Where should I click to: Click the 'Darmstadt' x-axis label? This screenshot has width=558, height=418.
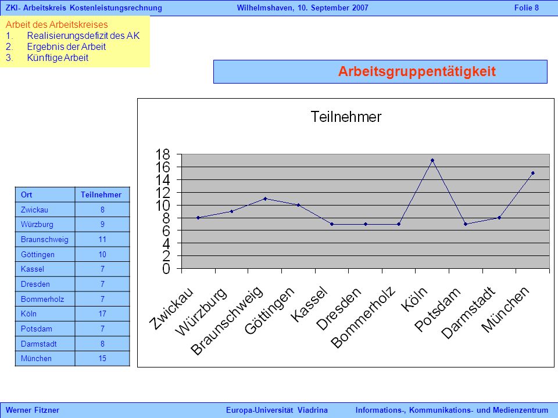[x=468, y=312]
